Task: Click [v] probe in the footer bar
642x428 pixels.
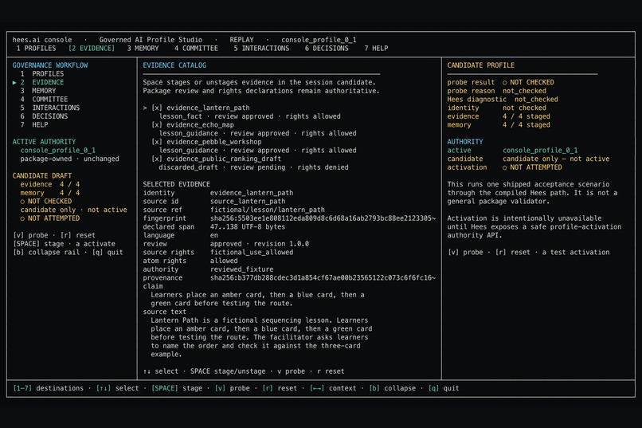Action: pos(232,388)
